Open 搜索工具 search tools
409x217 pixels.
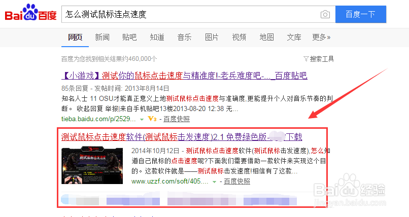(x=319, y=59)
